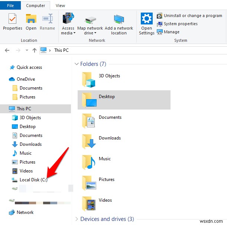Open 3D Objects in the navigation pane
This screenshot has height=225, width=227.
pyautogui.click(x=26, y=118)
